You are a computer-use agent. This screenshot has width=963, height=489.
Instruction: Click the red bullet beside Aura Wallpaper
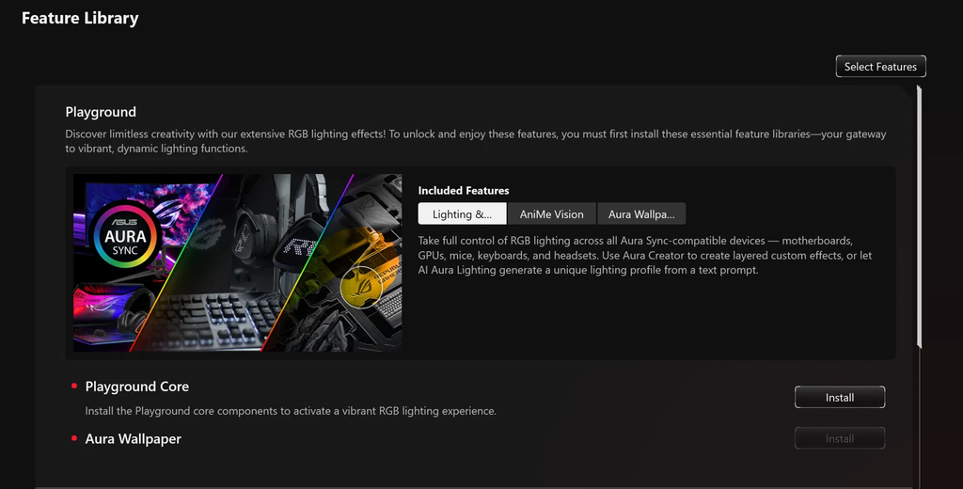click(x=74, y=438)
